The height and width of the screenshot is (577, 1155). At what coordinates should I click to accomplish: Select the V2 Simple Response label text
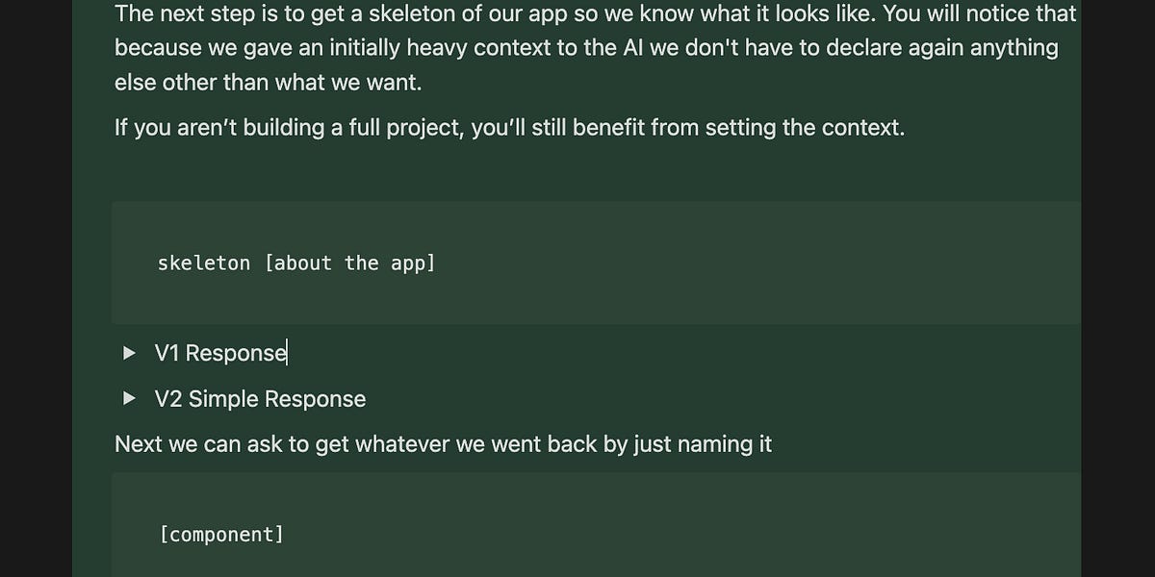pos(260,398)
